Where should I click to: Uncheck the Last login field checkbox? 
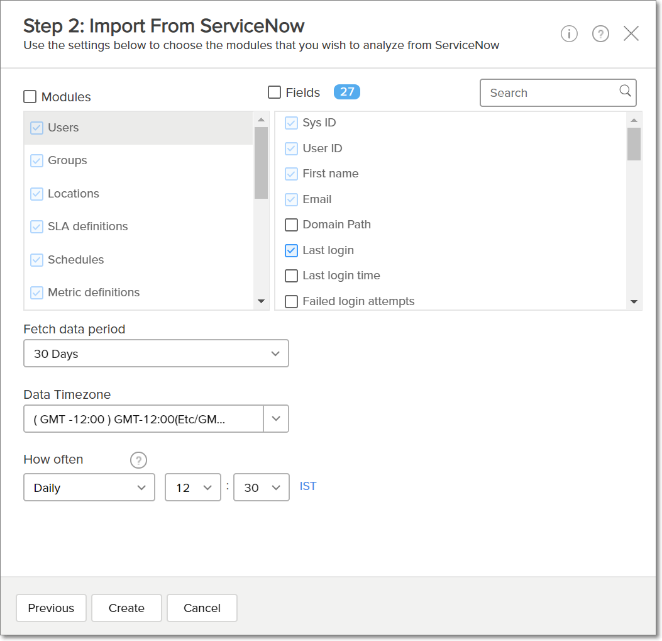point(291,250)
